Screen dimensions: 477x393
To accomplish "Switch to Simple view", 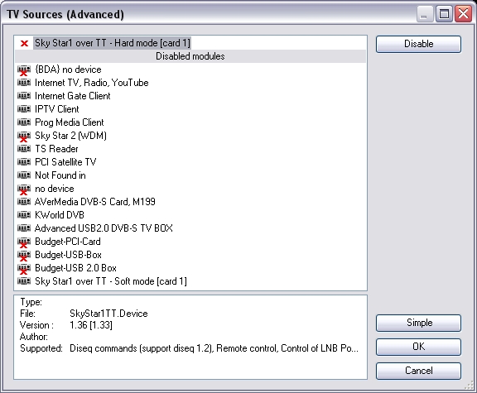I will click(x=418, y=323).
